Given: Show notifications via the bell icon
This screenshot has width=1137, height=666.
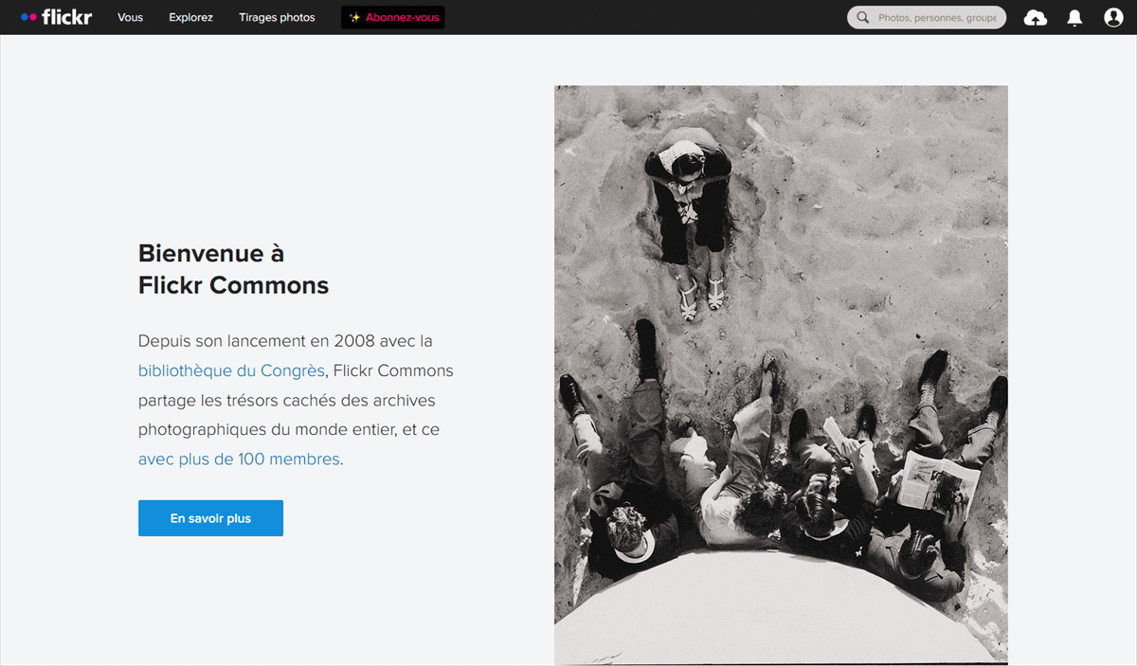Looking at the screenshot, I should [1074, 18].
